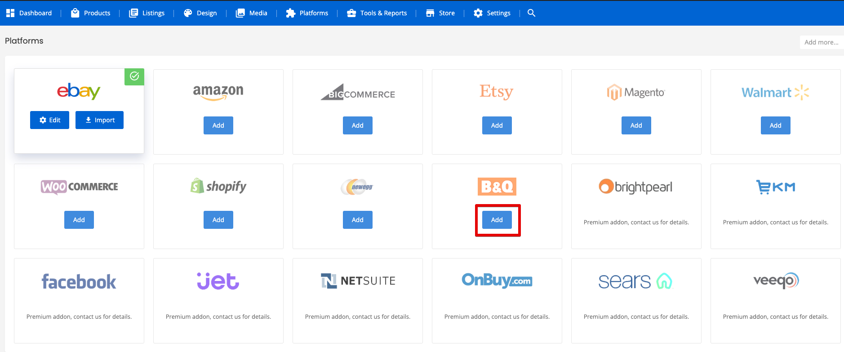
Task: Click the NetSuite logo
Action: (358, 281)
